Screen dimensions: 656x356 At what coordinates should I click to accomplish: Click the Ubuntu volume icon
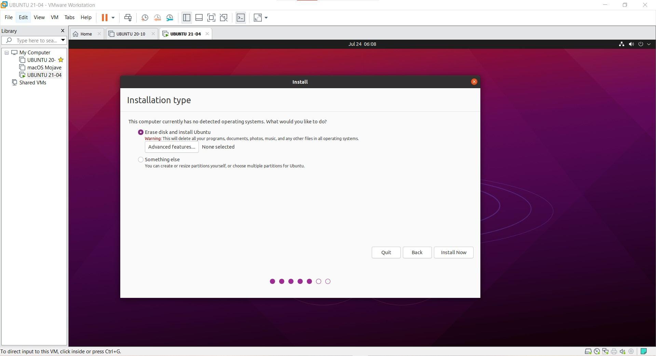coord(631,44)
